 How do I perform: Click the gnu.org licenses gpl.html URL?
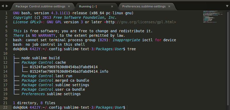141,22
